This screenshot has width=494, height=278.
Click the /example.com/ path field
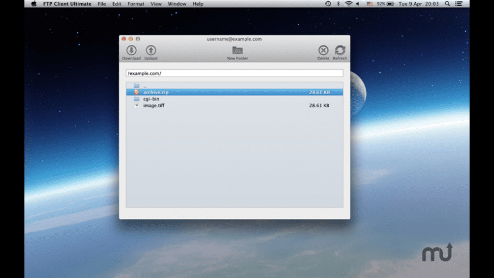click(x=235, y=73)
